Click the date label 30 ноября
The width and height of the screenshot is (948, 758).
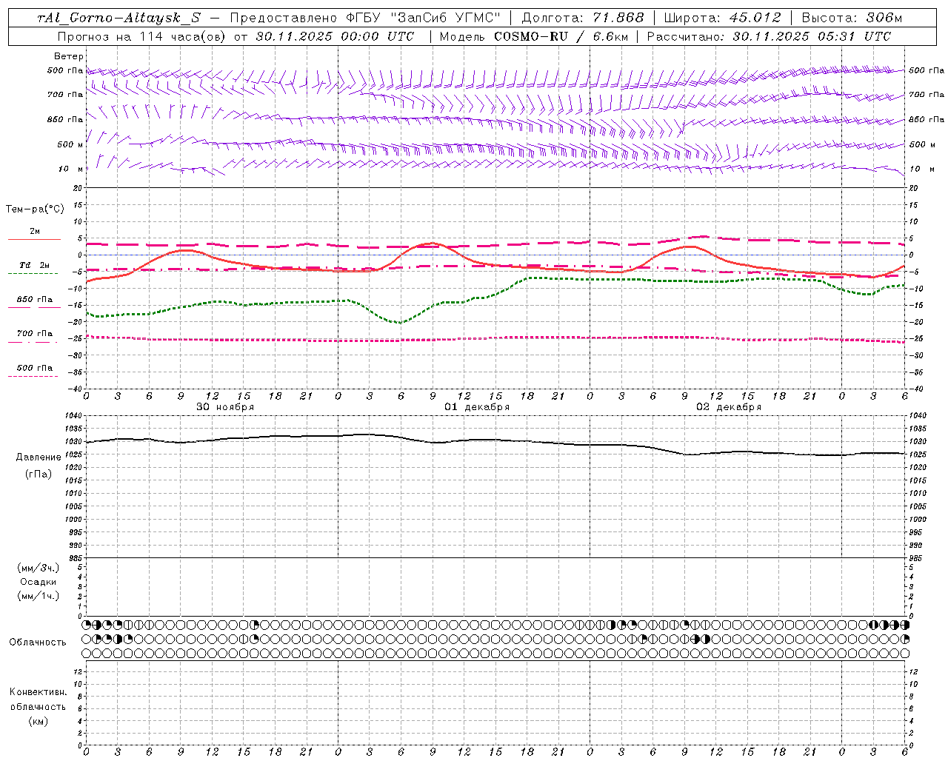click(x=225, y=407)
